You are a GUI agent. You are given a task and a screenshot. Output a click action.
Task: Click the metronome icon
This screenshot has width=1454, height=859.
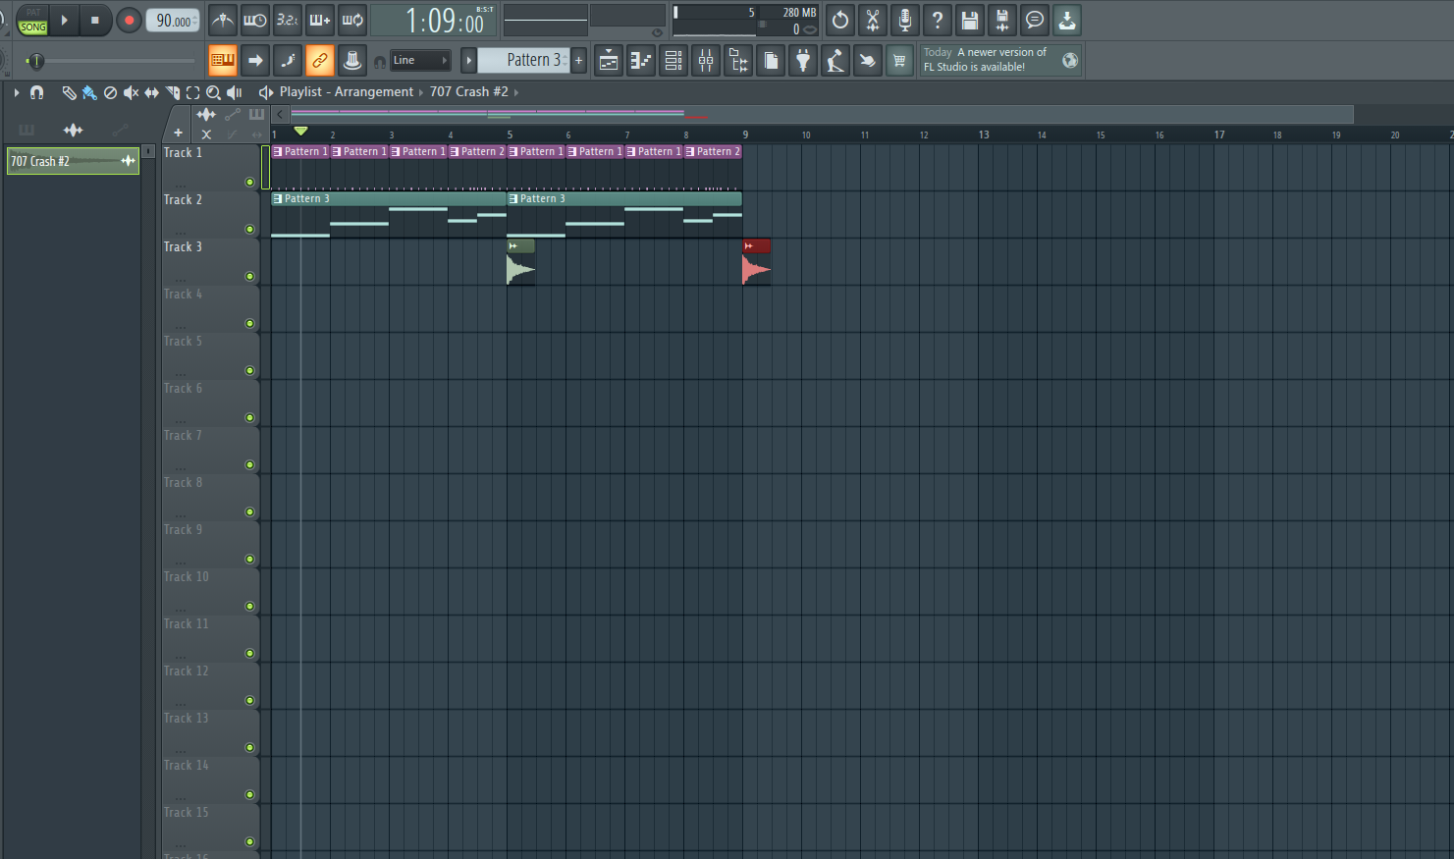coord(223,20)
